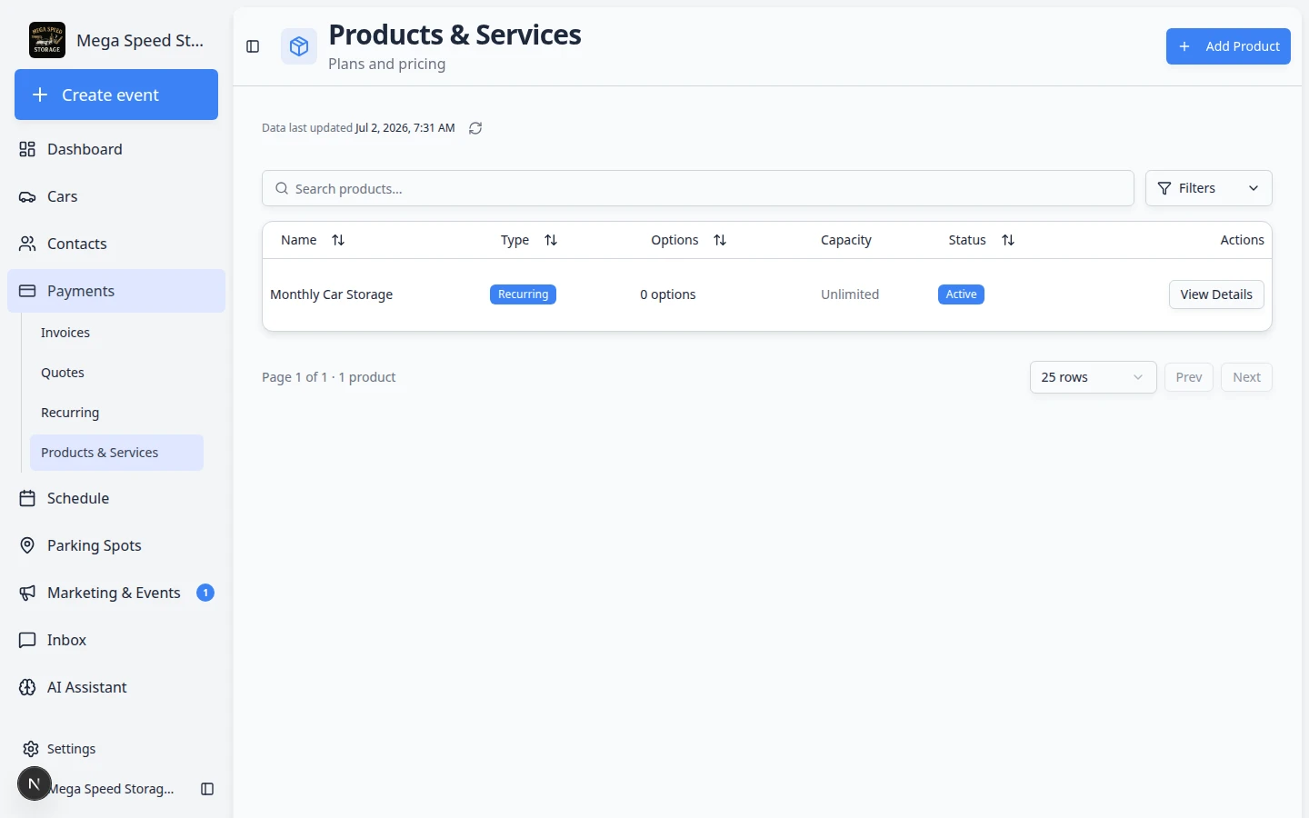This screenshot has height=818, width=1309.
Task: Click the Settings gear icon
Action: tap(31, 749)
